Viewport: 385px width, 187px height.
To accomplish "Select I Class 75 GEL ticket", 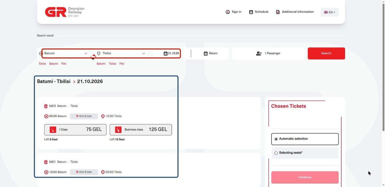I will click(75, 130).
